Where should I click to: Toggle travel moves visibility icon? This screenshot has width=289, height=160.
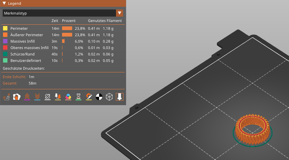click(6, 97)
